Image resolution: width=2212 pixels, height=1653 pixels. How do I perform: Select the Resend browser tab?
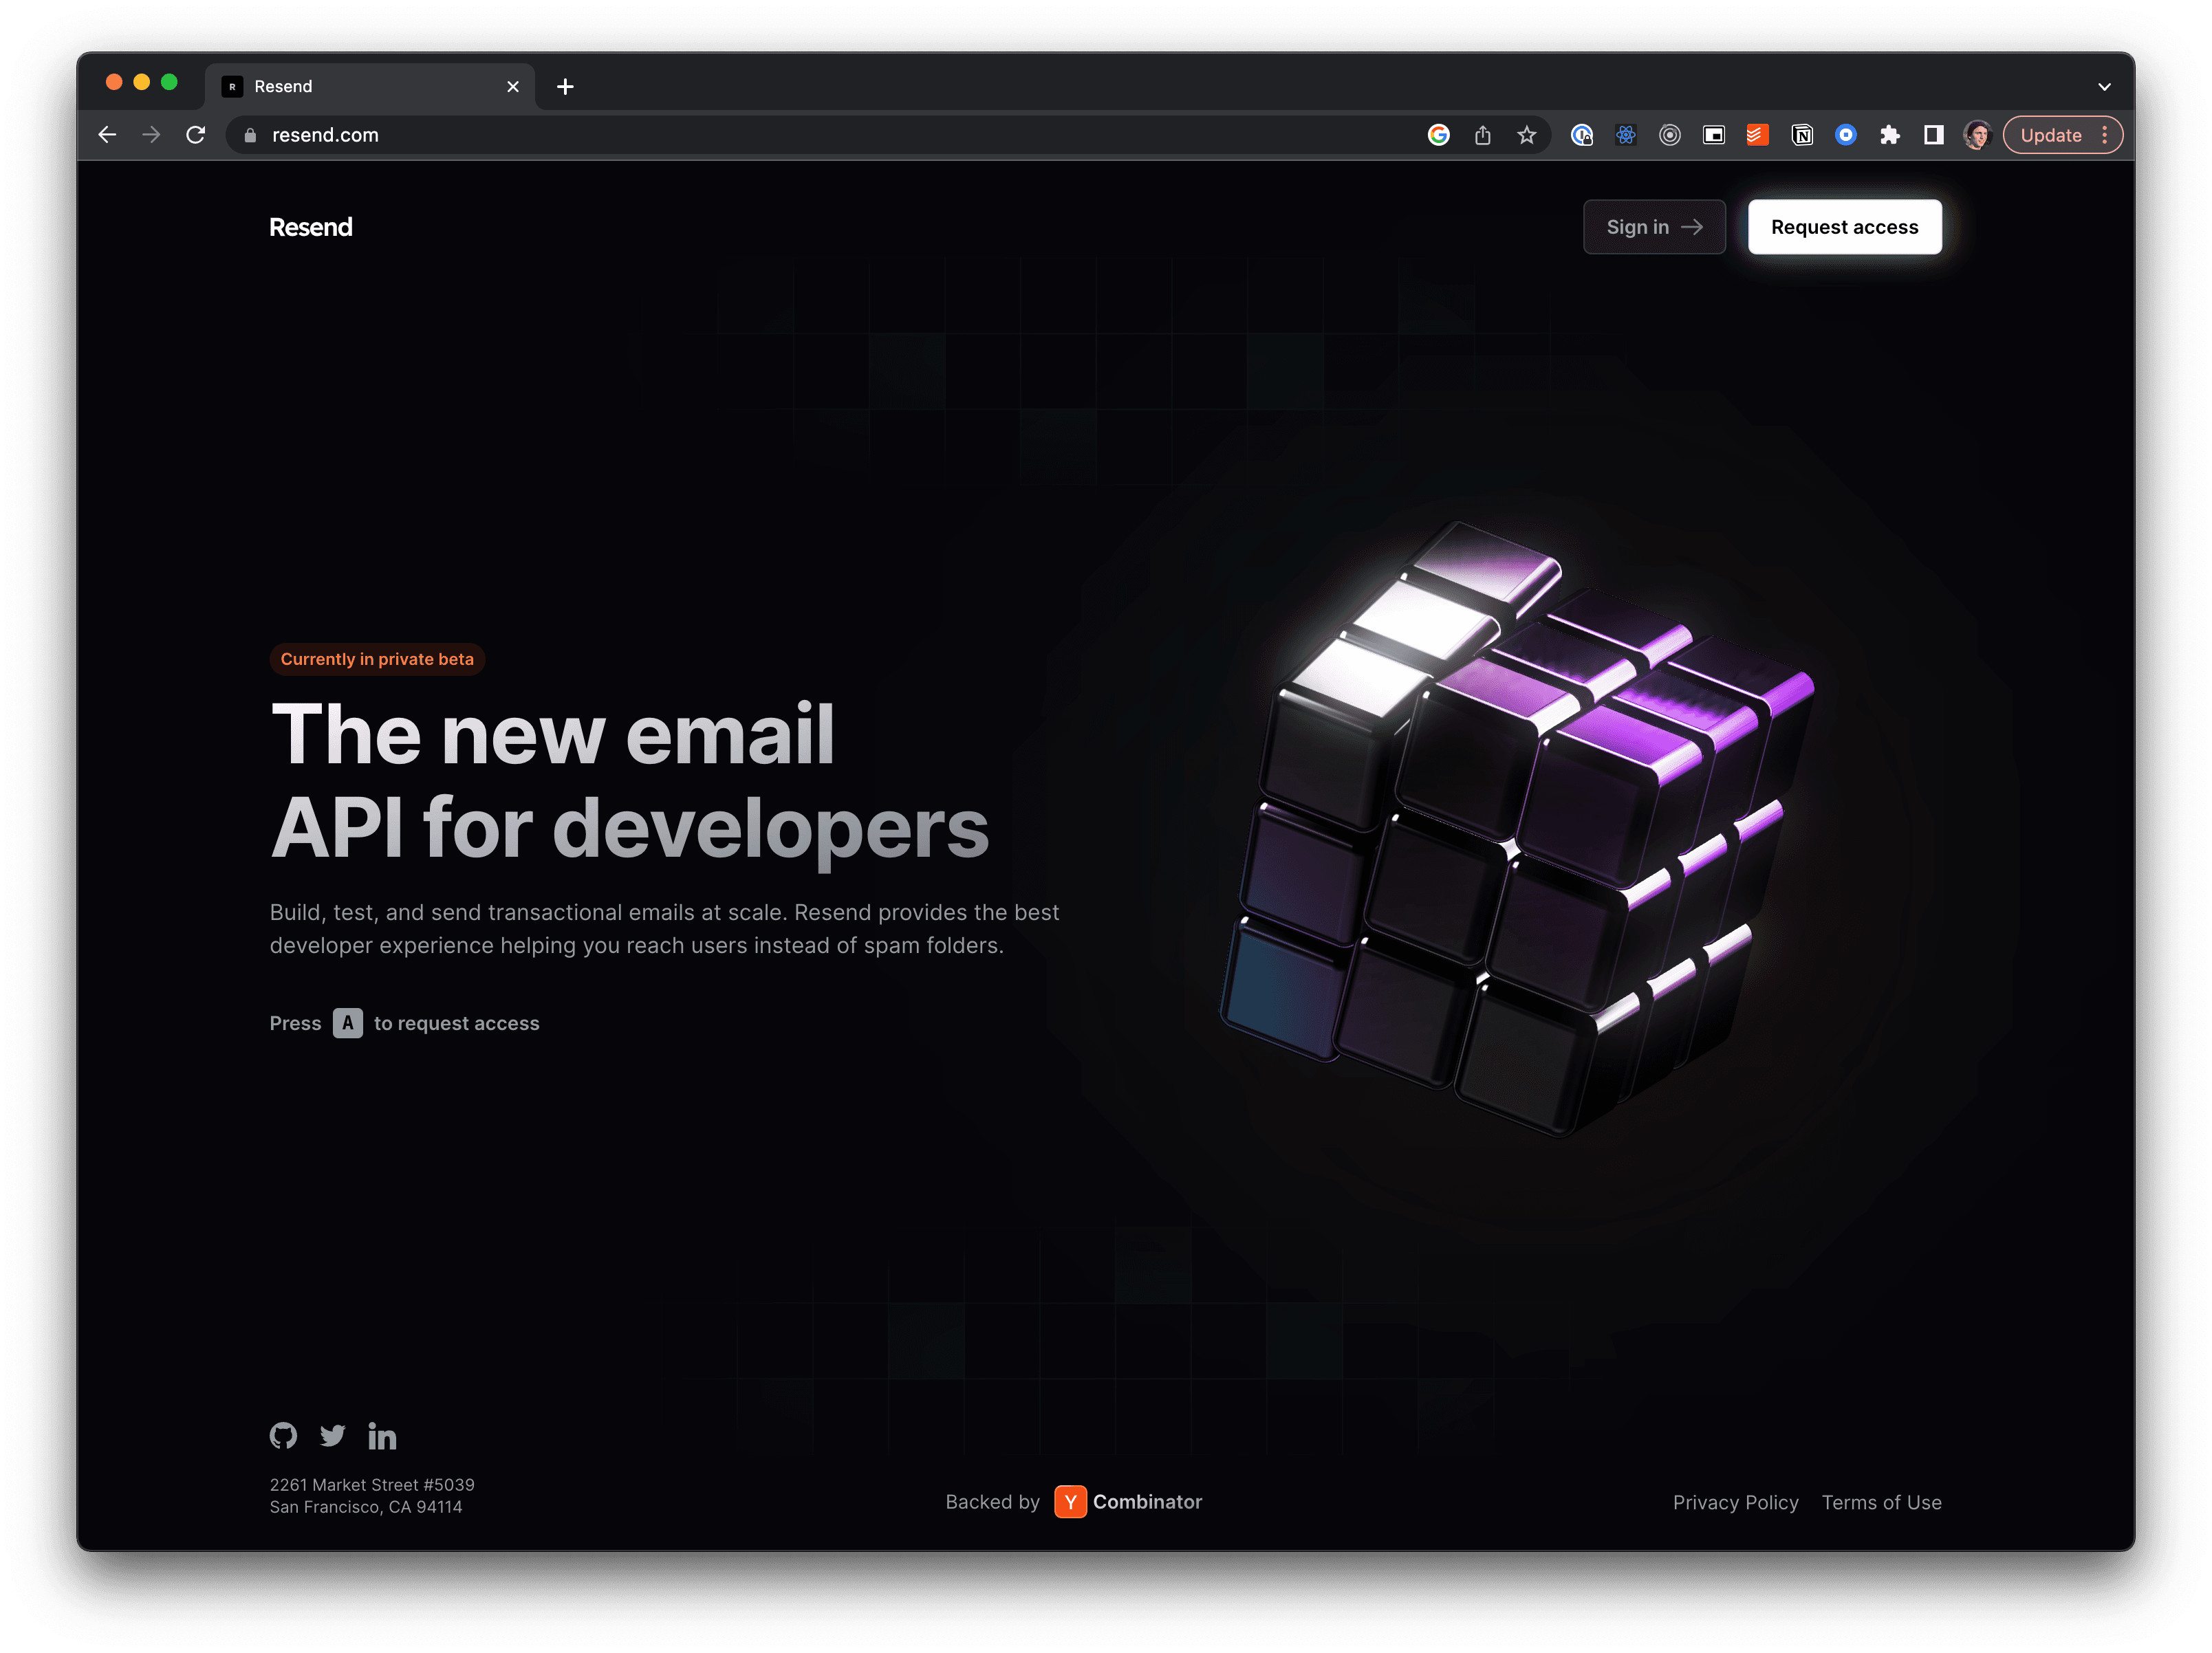click(x=370, y=87)
